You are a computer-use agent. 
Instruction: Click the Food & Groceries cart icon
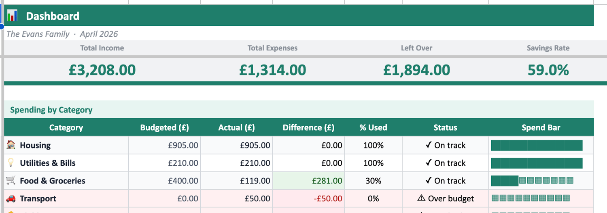pos(11,180)
